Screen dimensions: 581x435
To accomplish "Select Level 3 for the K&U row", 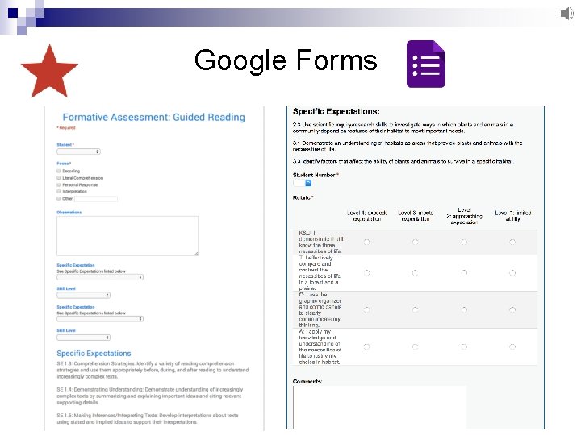I will click(415, 242).
